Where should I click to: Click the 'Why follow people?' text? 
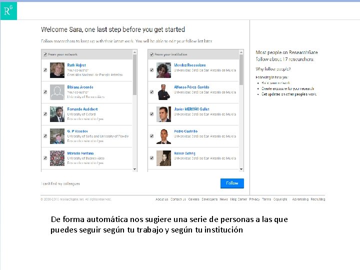tap(273, 69)
